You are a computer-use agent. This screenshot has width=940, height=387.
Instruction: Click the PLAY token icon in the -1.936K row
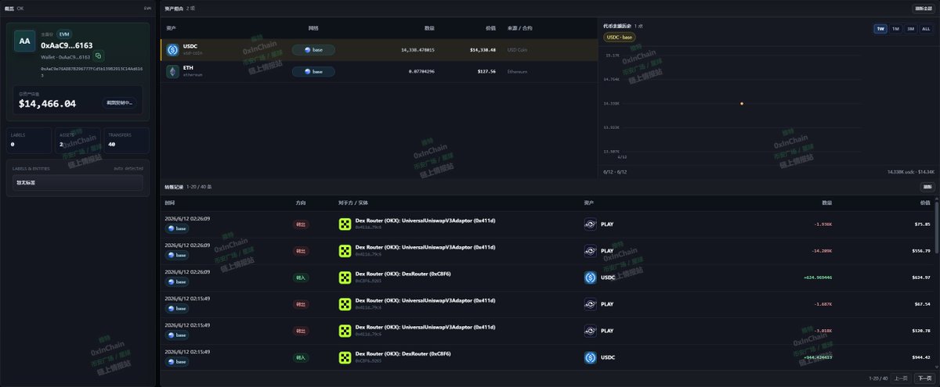click(x=591, y=224)
